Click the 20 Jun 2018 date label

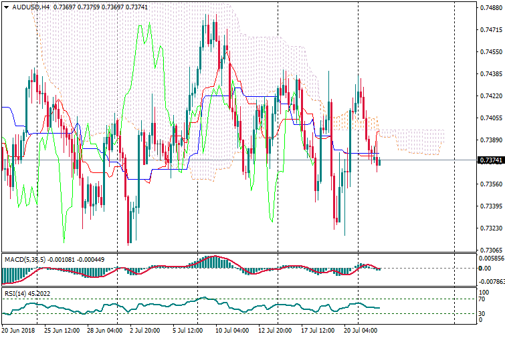[19, 330]
